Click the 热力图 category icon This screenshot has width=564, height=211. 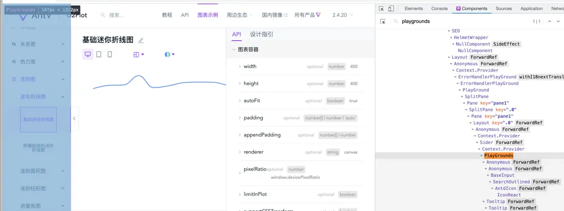(14, 62)
